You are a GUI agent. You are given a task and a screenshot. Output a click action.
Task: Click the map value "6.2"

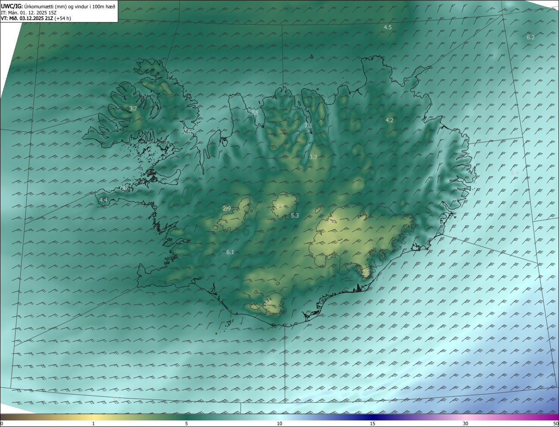tap(531, 38)
